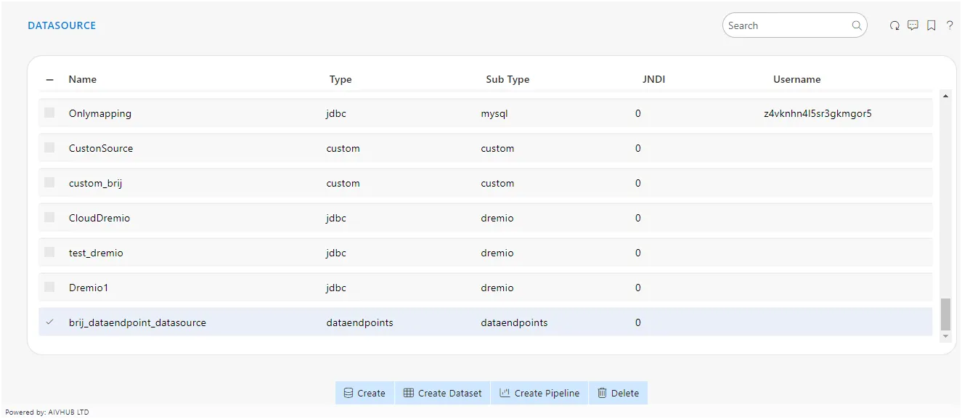The height and width of the screenshot is (419, 962).
Task: Tick the CloudDremio row checkbox
Action: [49, 217]
